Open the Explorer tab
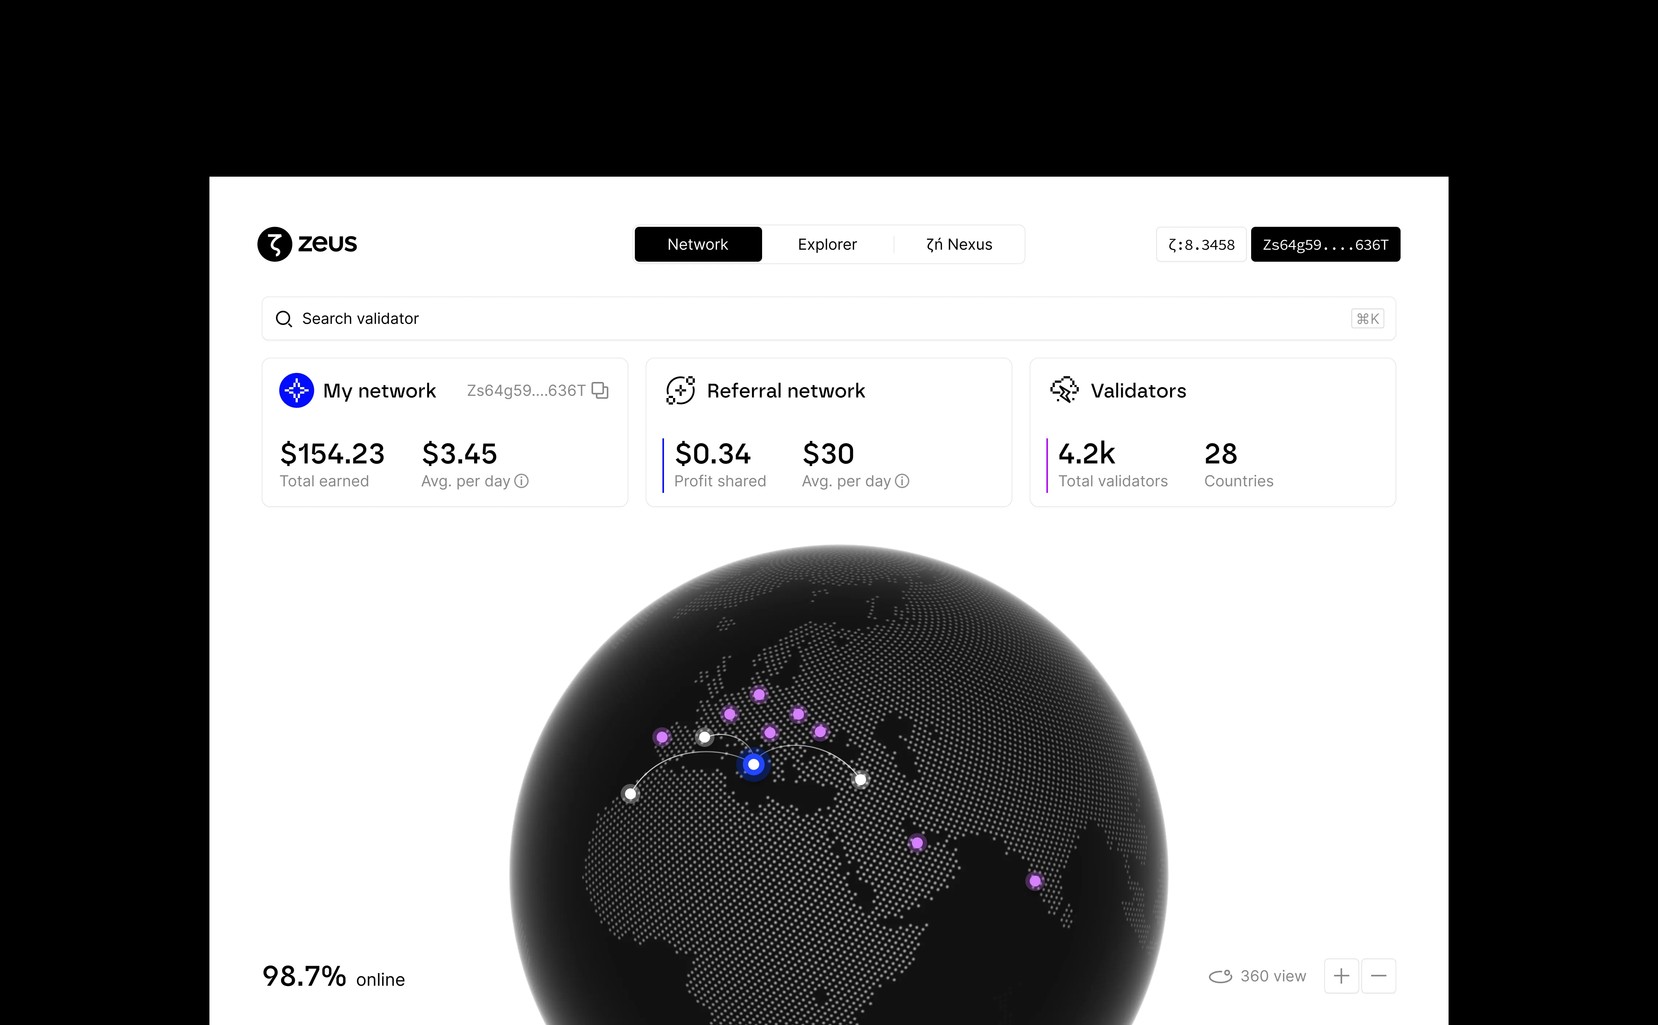This screenshot has width=1658, height=1025. [827, 244]
